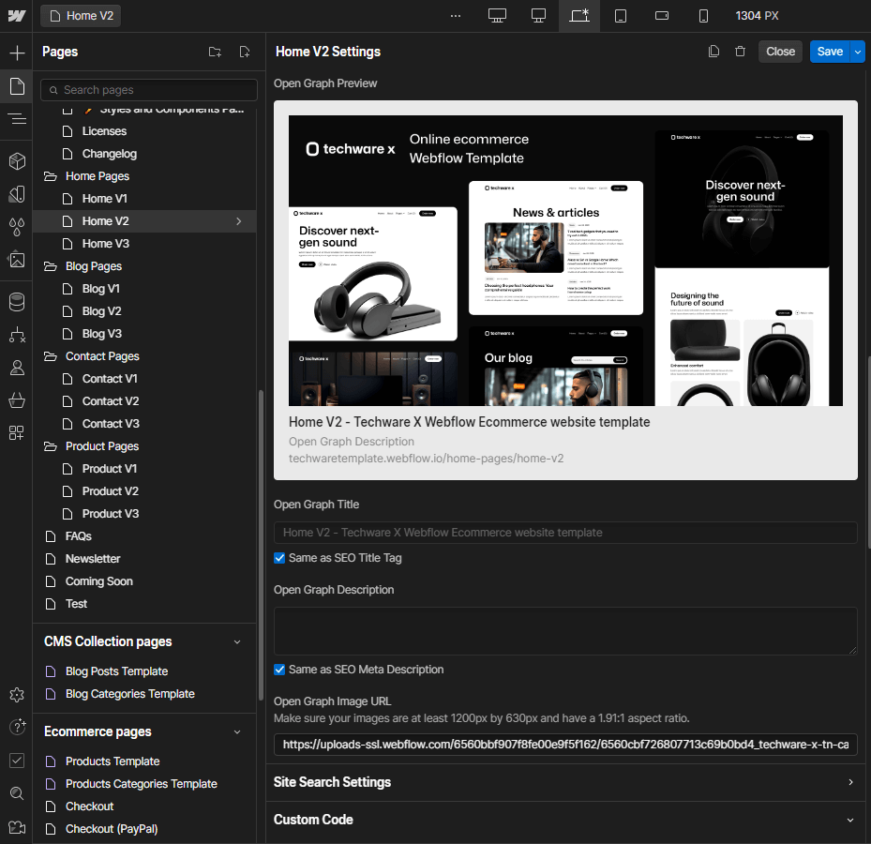Uncheck Same as SEO Meta Description
Viewport: 871px width, 844px height.
click(x=279, y=670)
